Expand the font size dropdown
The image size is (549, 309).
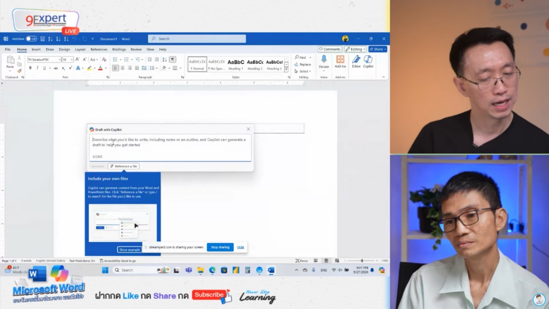pos(72,59)
